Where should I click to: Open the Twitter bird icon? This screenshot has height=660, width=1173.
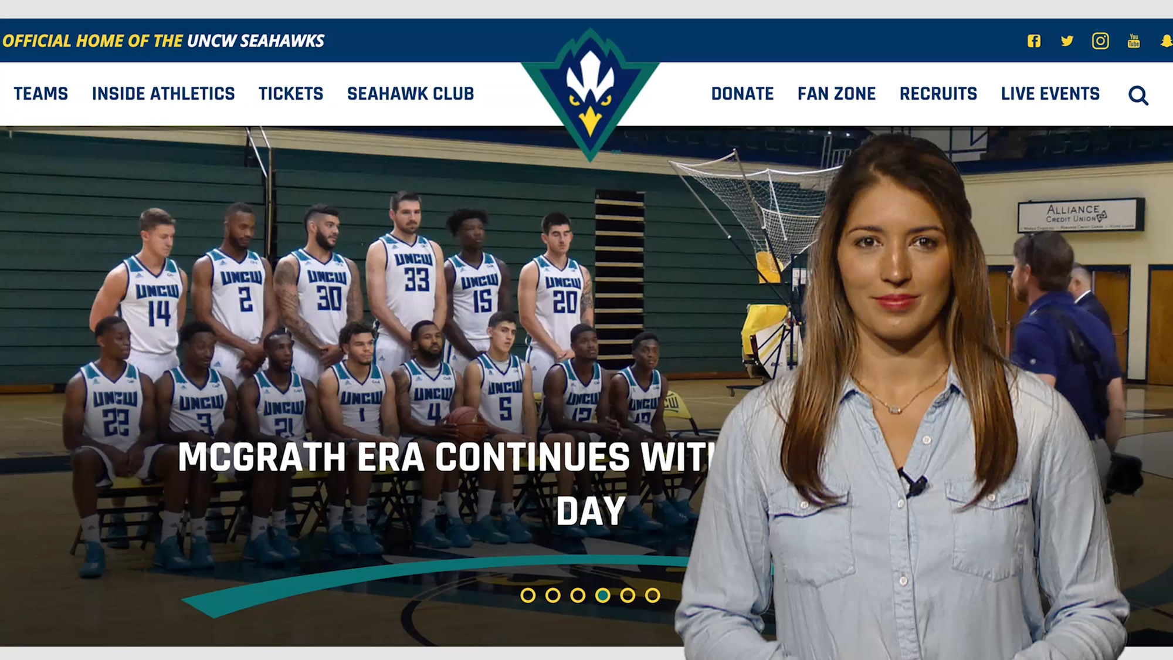coord(1067,41)
